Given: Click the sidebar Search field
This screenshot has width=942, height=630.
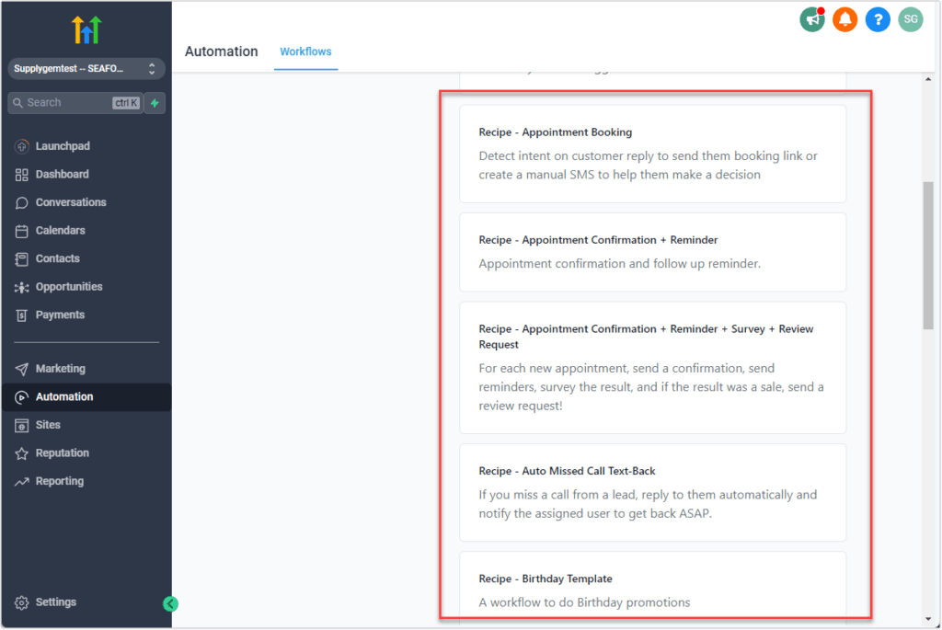Looking at the screenshot, I should coord(75,103).
